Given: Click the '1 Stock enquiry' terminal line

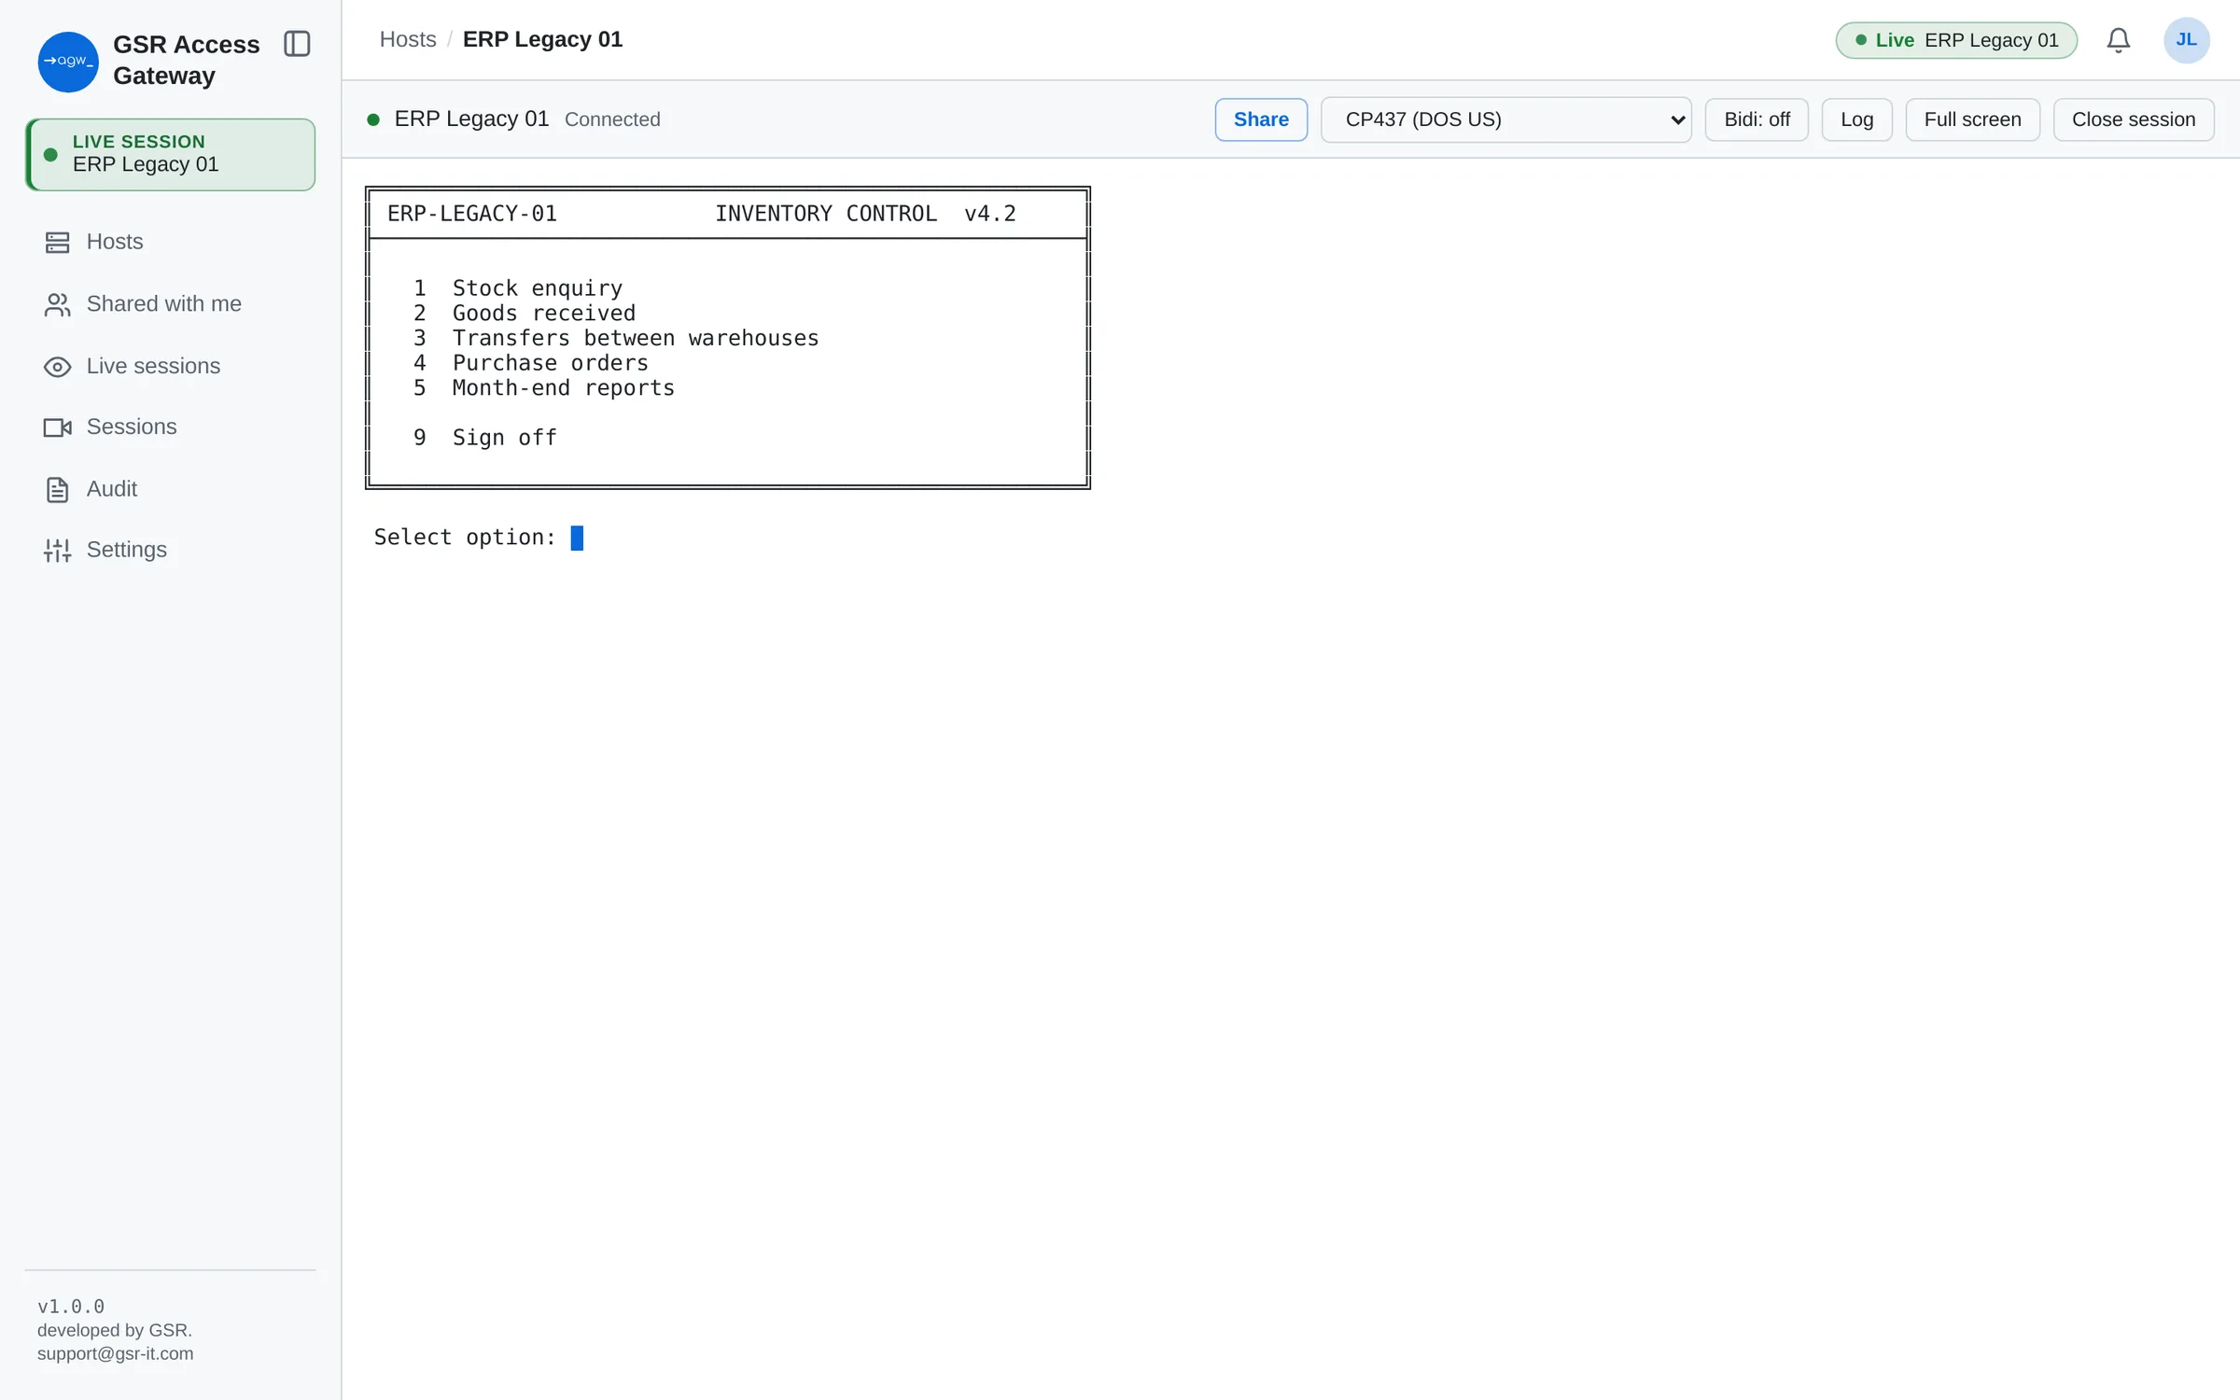Looking at the screenshot, I should click(518, 288).
